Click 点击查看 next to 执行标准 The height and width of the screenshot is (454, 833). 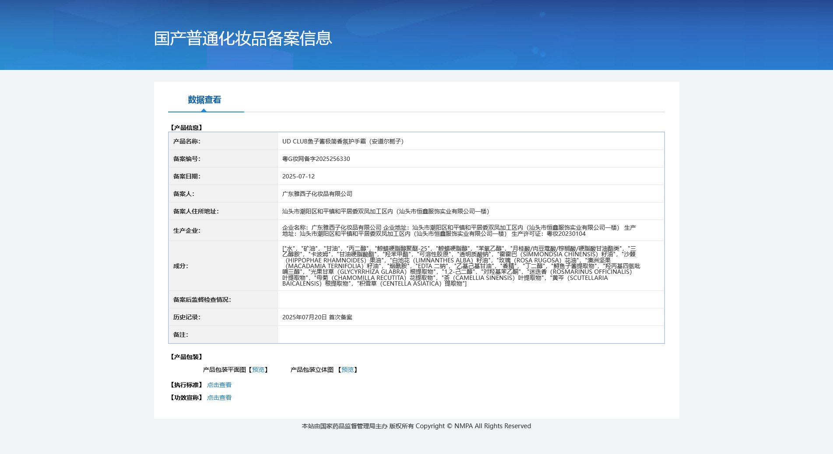[x=219, y=385]
